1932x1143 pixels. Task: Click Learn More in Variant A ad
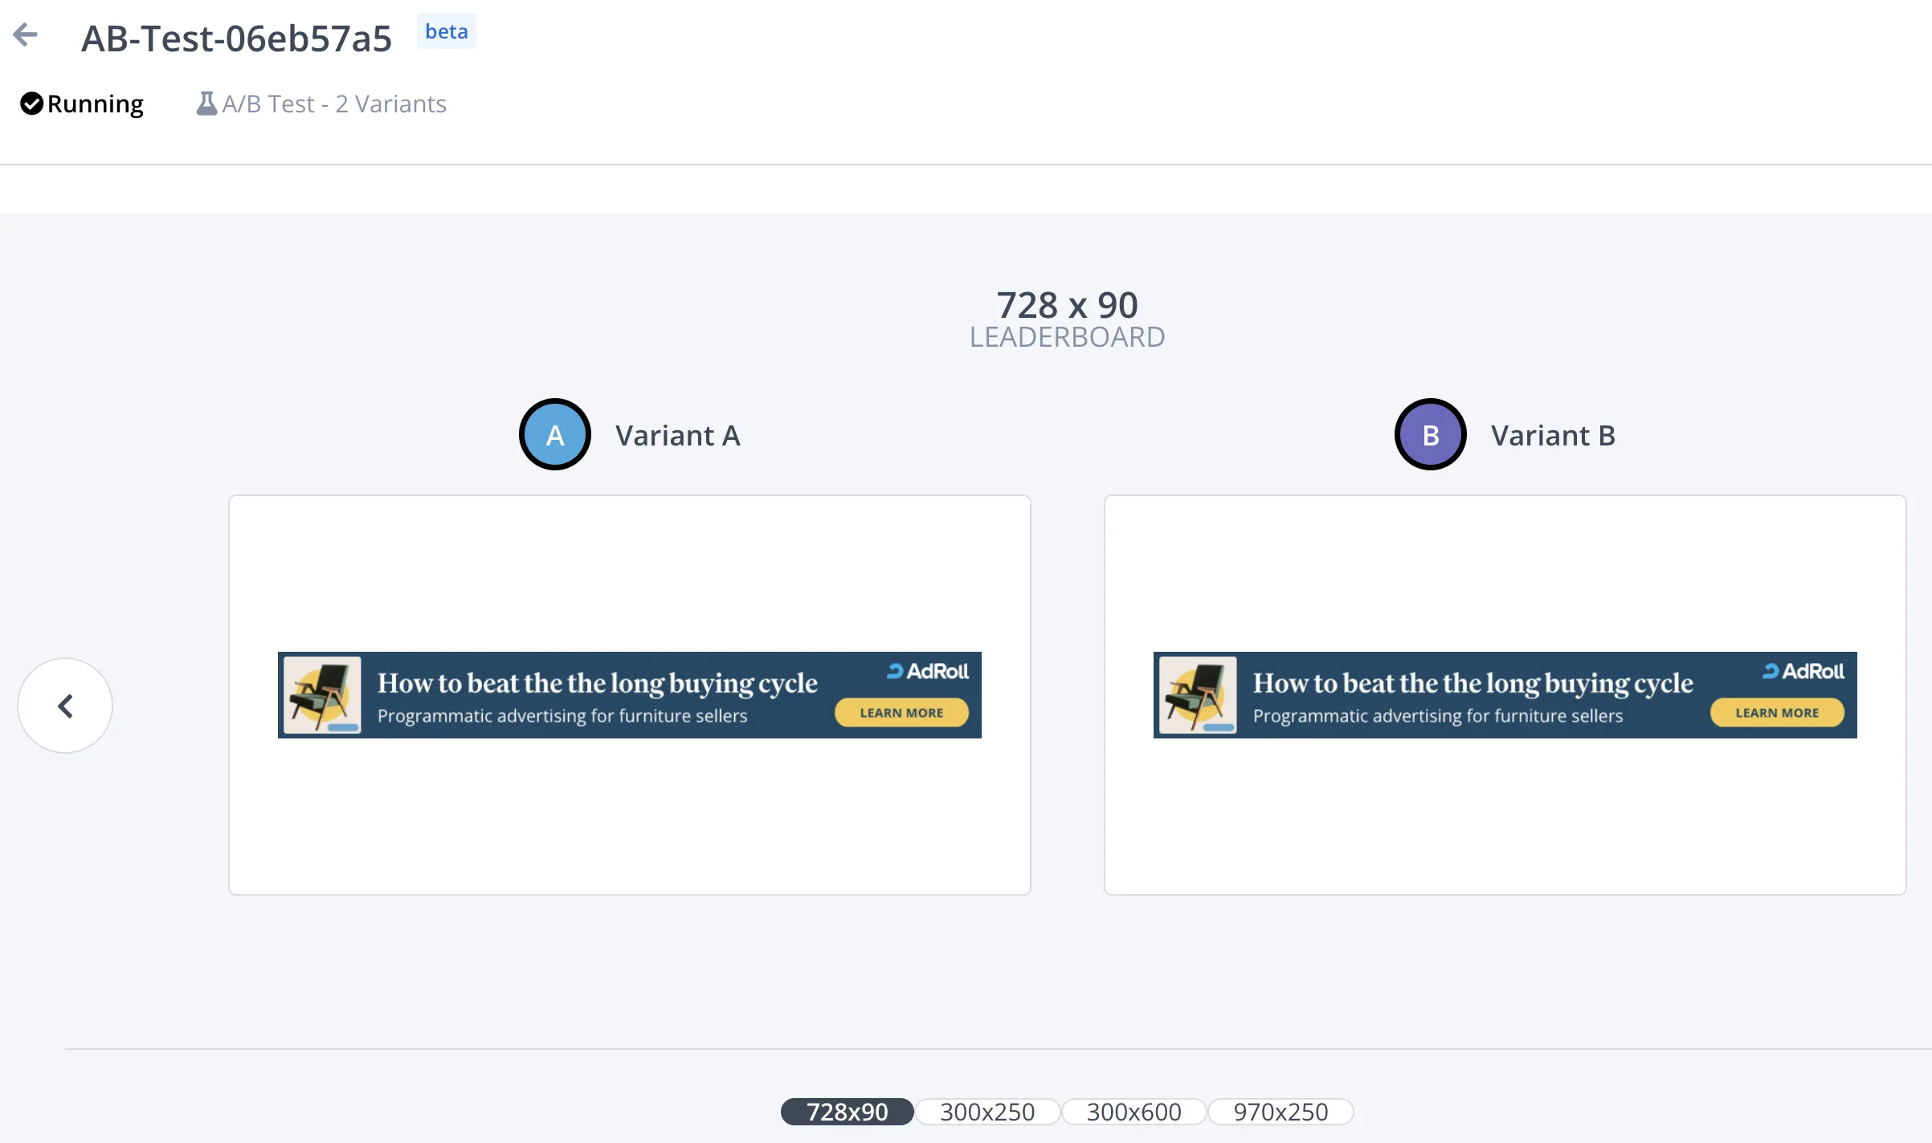[901, 713]
